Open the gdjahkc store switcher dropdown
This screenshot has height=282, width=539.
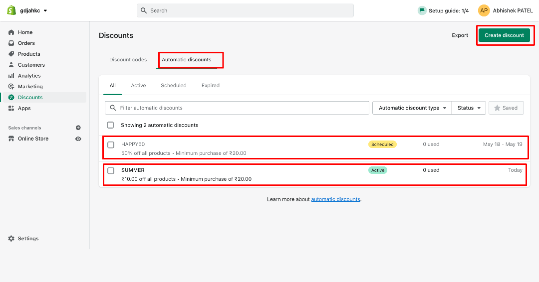(33, 10)
